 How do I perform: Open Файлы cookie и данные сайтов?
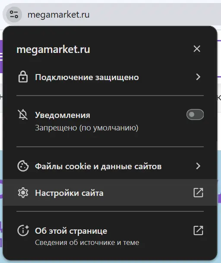110,166
